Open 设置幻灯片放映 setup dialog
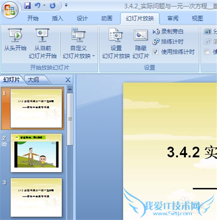The width and height of the screenshot is (217, 220). (116, 43)
